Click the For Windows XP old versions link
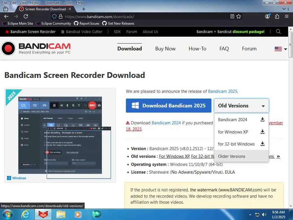Image resolution: width=293 pixels, height=220 pixels. tap(174, 156)
